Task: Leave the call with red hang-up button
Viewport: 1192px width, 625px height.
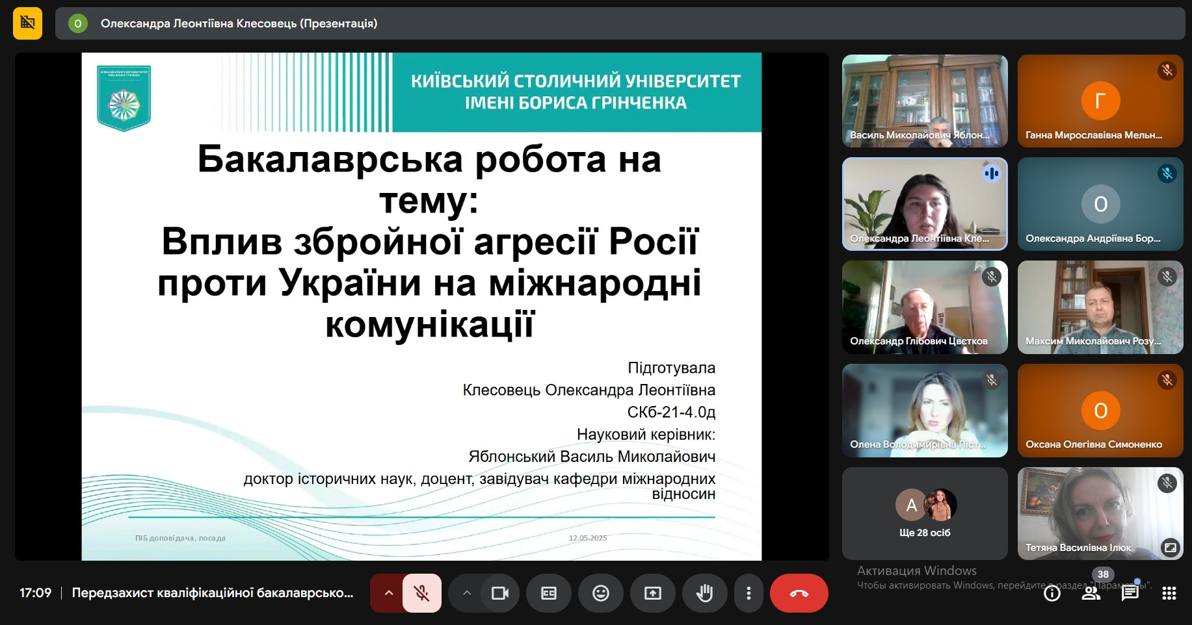Action: (799, 593)
